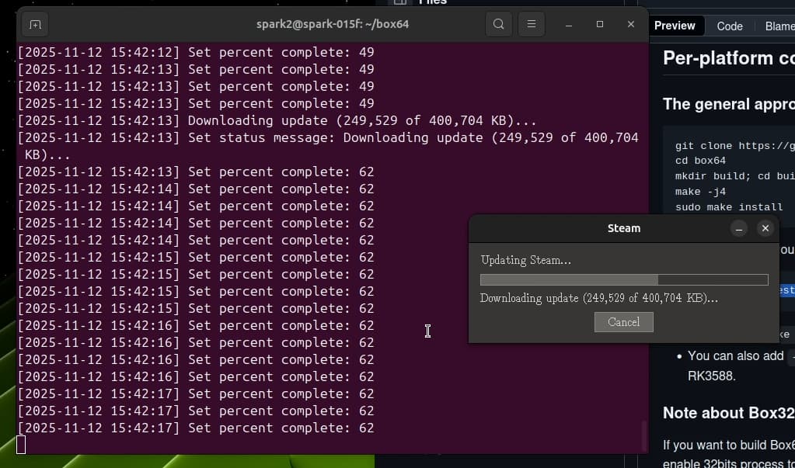Click the 'Note about Box32' heading
The width and height of the screenshot is (795, 468).
pos(728,413)
